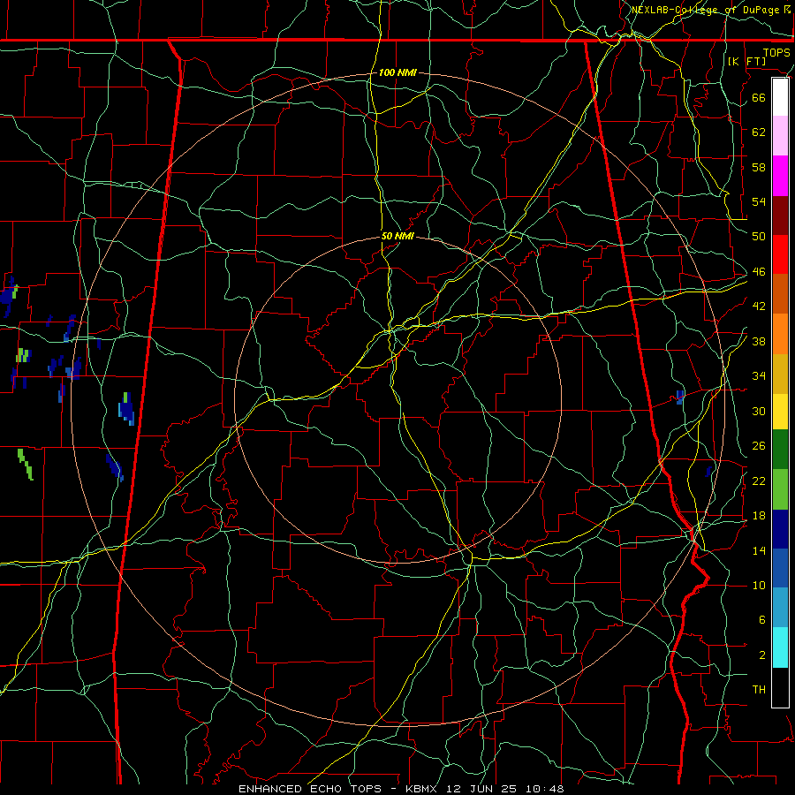
Task: Click the '14' legend value
Action: point(759,550)
